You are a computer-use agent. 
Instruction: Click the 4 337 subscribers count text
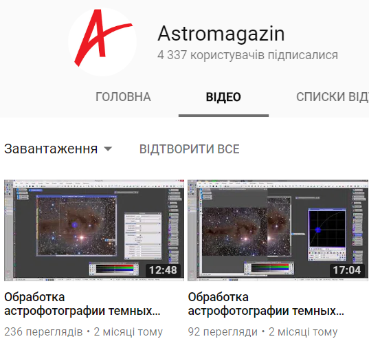pyautogui.click(x=247, y=55)
